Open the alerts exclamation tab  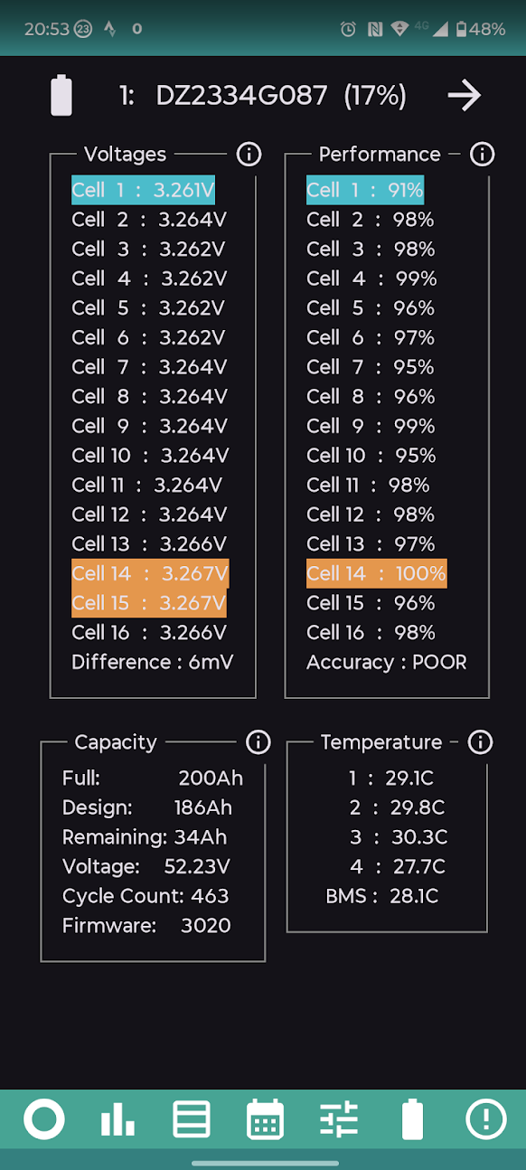tap(485, 1120)
